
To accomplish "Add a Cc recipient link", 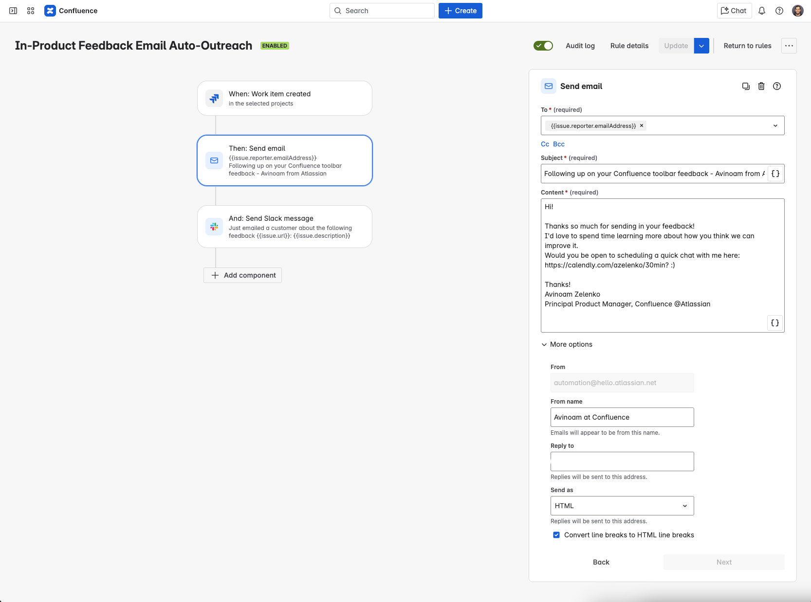I will (545, 144).
